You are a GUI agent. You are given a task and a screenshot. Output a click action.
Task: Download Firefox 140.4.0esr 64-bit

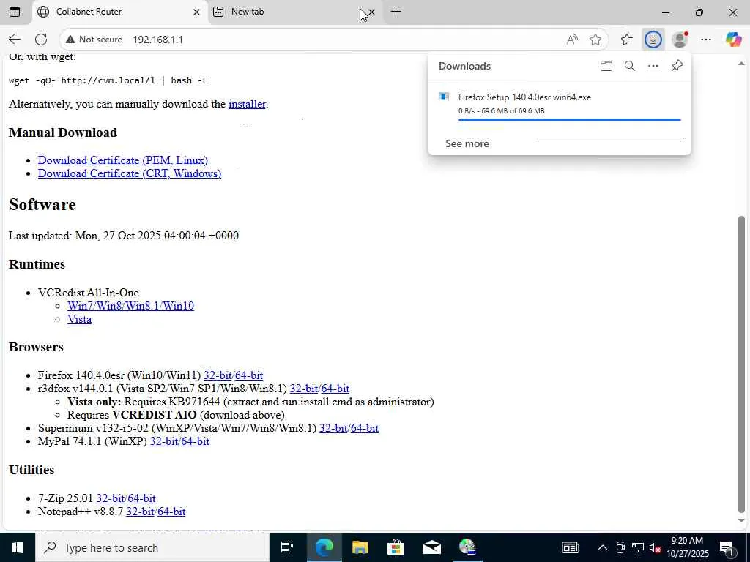coord(249,375)
